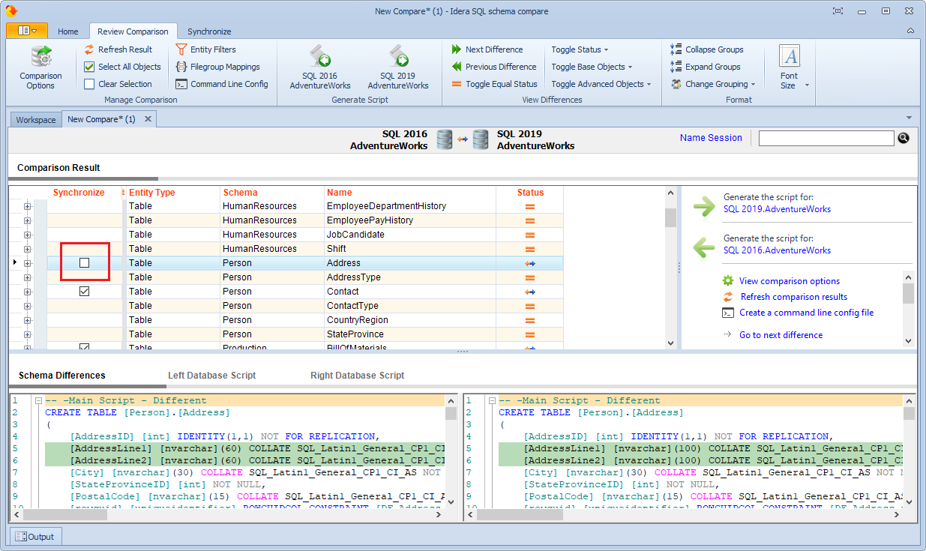Screen dimensions: 926x551
Task: Switch to the Left Database Script tab
Action: pos(211,376)
